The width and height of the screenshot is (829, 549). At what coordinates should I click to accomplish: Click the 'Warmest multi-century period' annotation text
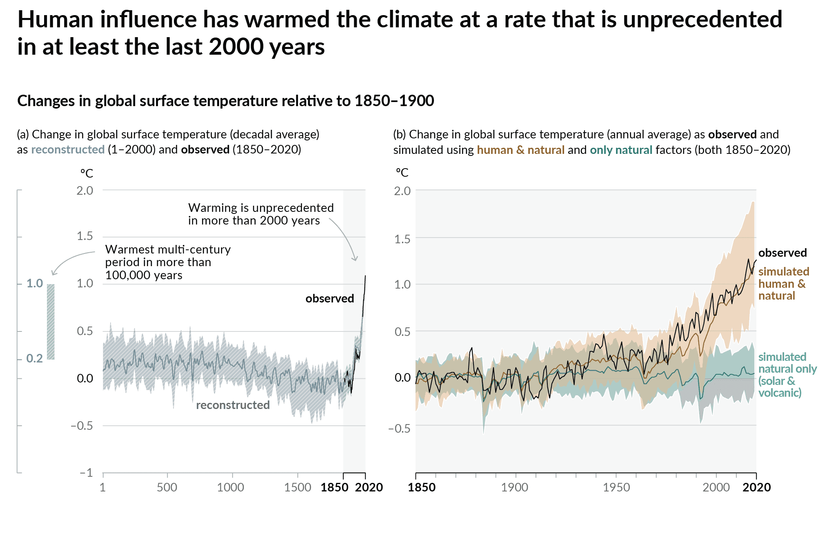pos(168,262)
